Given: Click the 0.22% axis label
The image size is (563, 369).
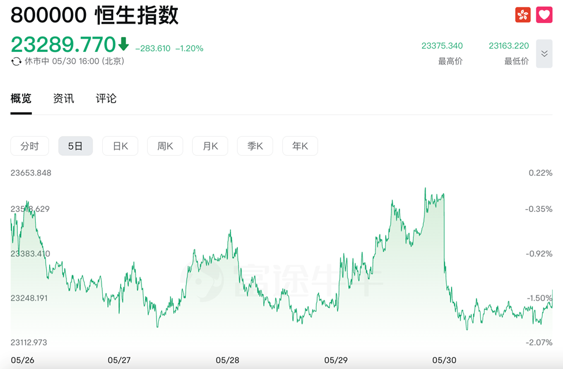Looking at the screenshot, I should [540, 173].
